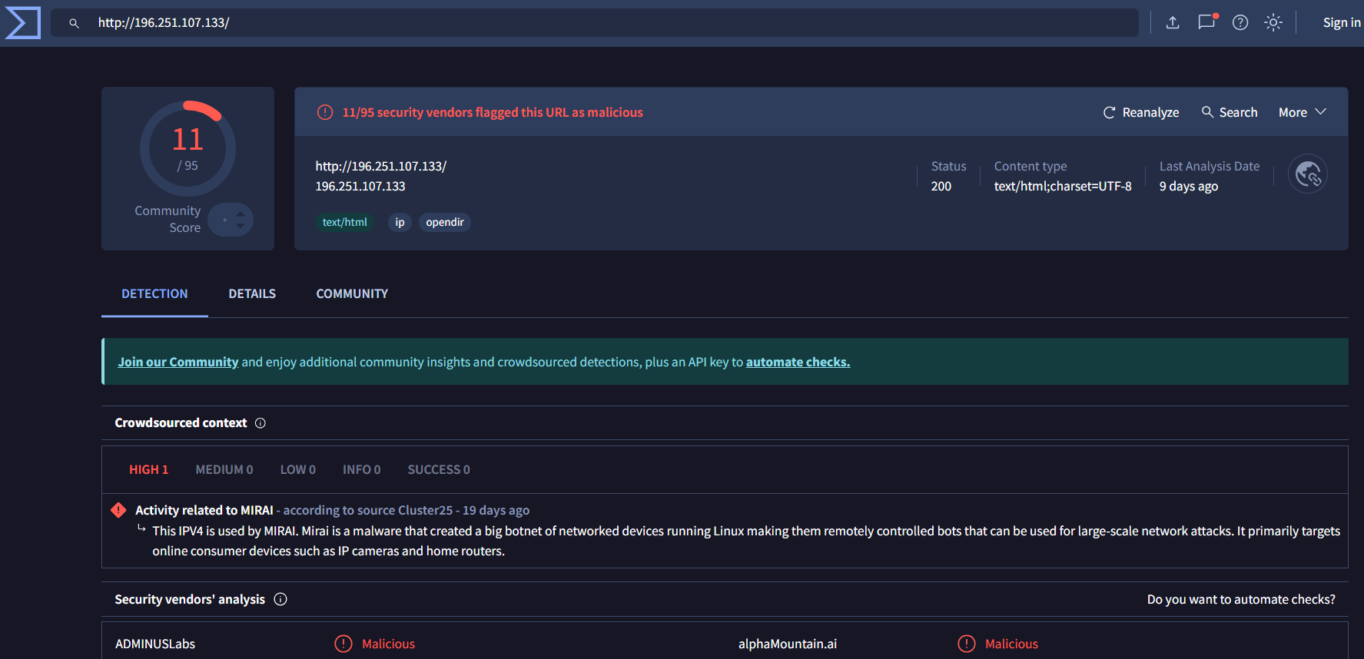Select the INFO 0 severity tab

(x=361, y=469)
